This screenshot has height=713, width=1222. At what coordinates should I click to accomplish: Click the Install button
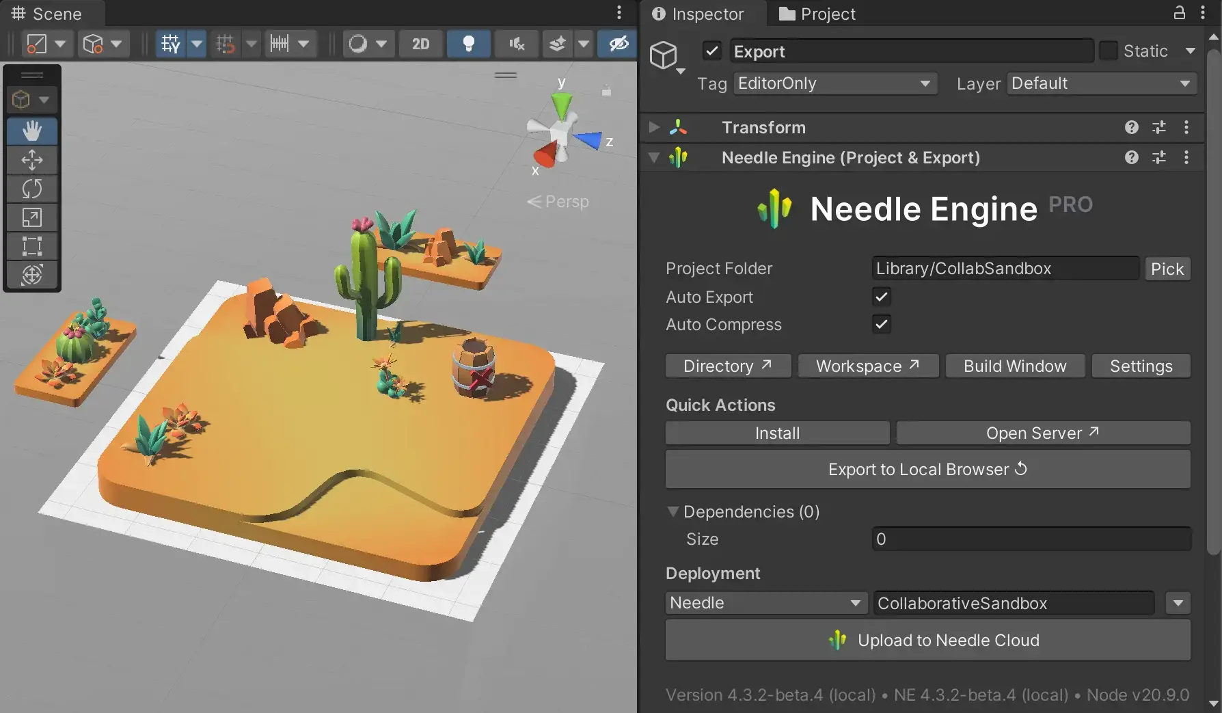(x=778, y=433)
